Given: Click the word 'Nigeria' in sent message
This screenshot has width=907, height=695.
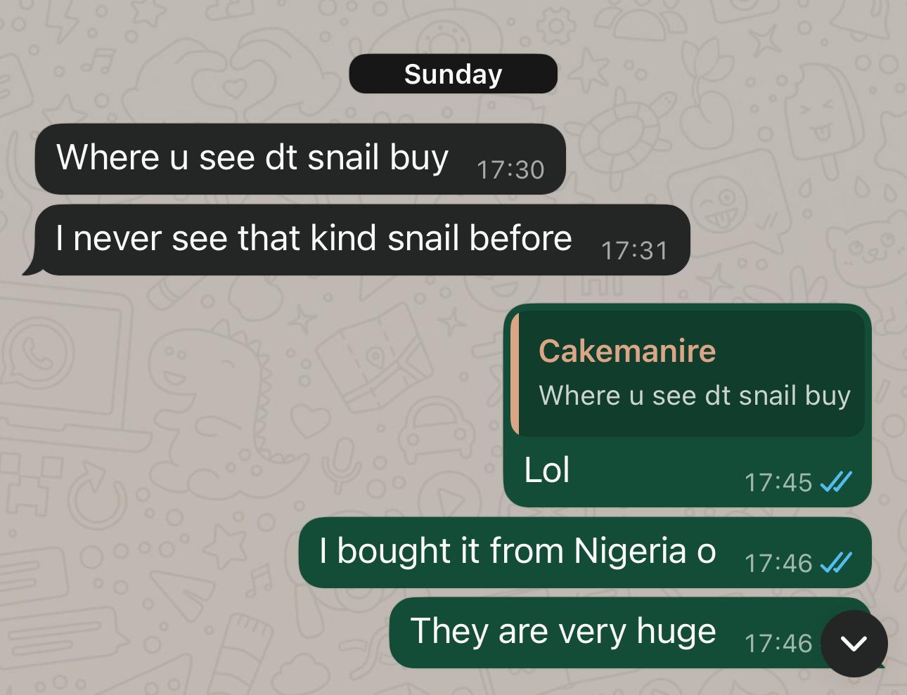Looking at the screenshot, I should pyautogui.click(x=630, y=552).
